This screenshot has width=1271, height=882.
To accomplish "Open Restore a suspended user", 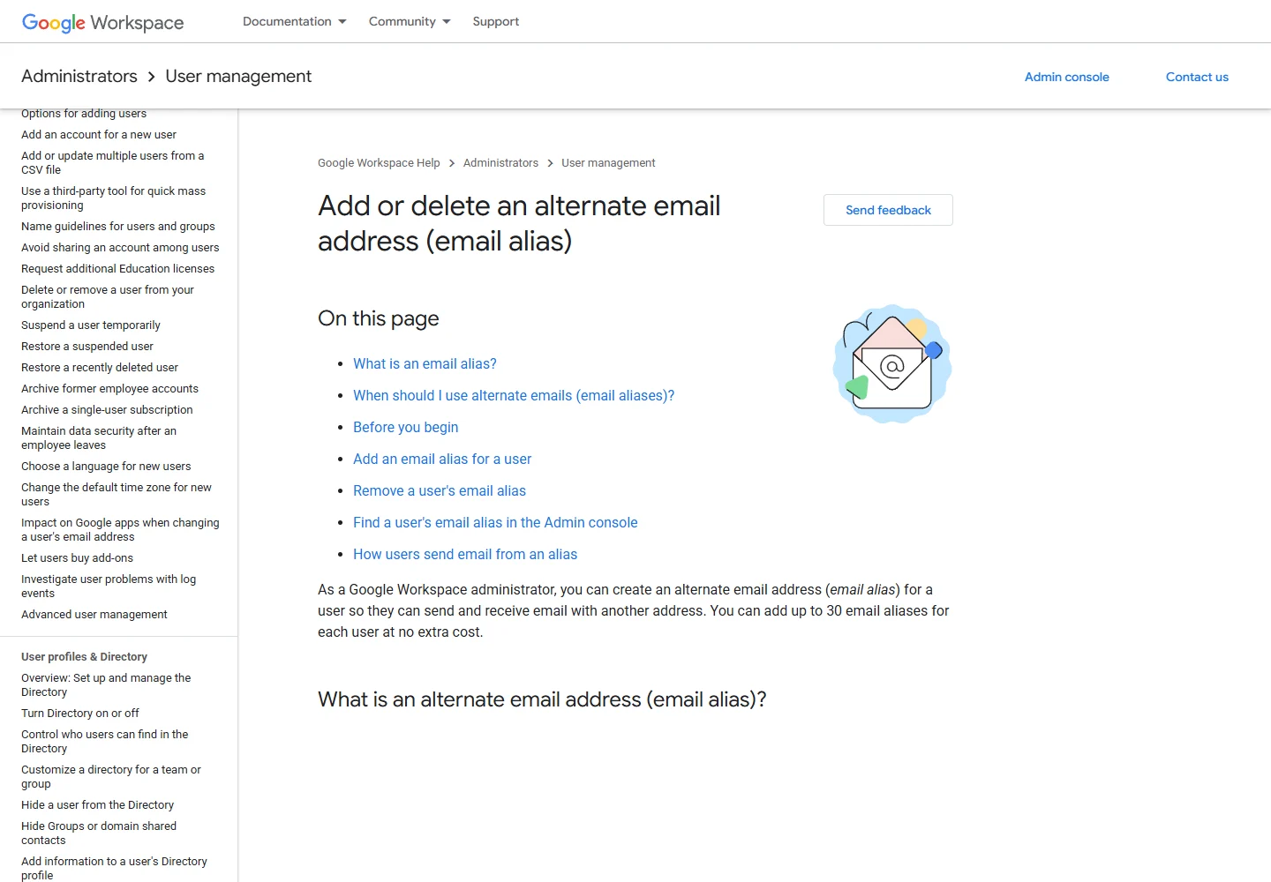I will coord(87,347).
